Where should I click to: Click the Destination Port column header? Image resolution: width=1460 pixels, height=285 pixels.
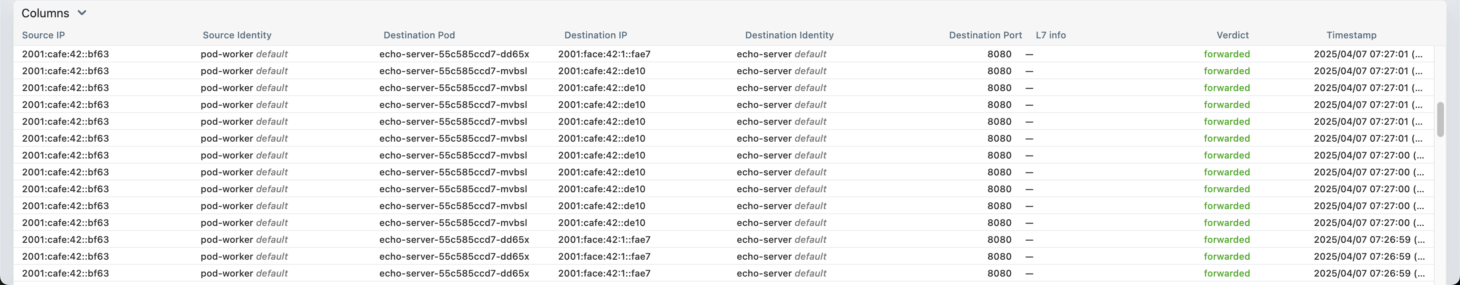pyautogui.click(x=985, y=35)
